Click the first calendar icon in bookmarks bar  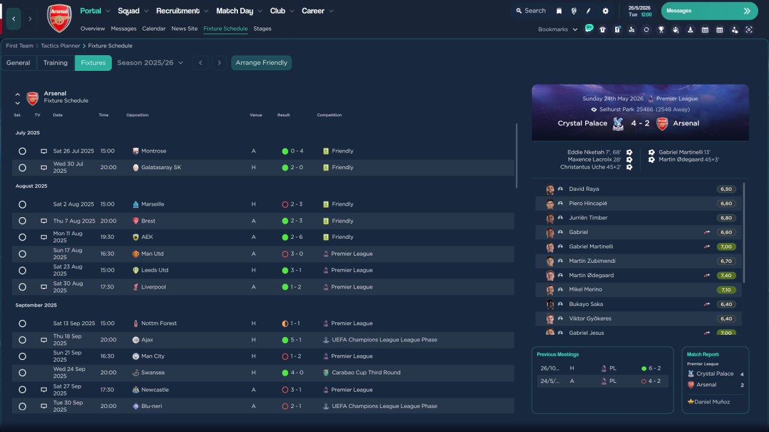pyautogui.click(x=705, y=29)
